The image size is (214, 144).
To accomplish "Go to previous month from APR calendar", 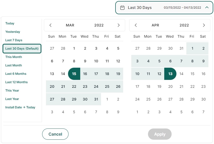I will click(x=136, y=25).
